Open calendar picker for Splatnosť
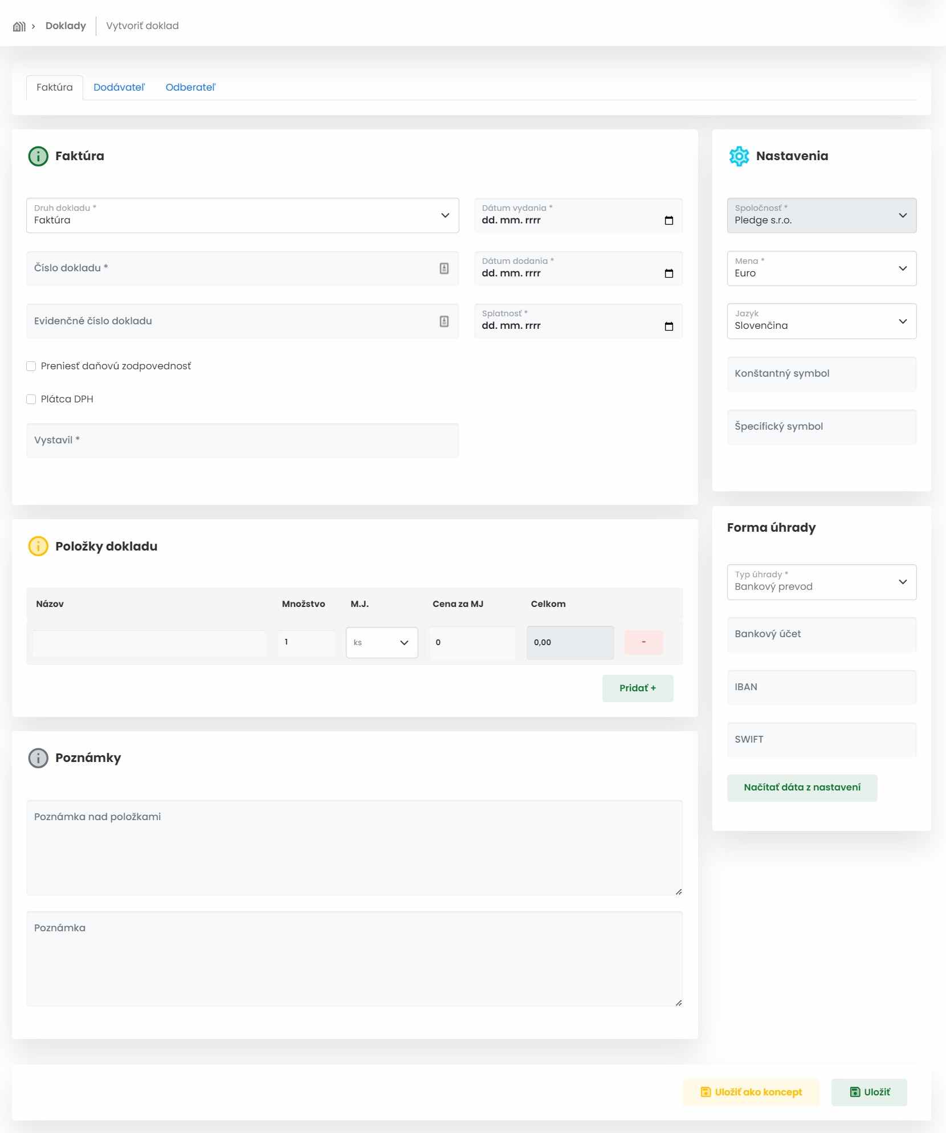This screenshot has height=1133, width=946. point(669,326)
